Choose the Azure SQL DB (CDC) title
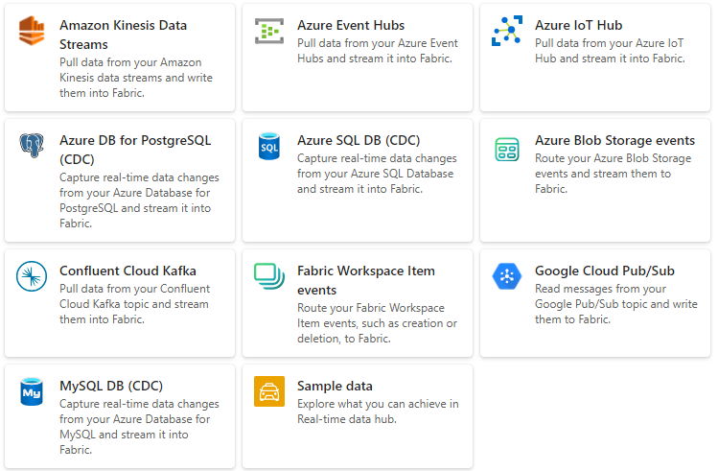The height and width of the screenshot is (471, 718). point(359,140)
